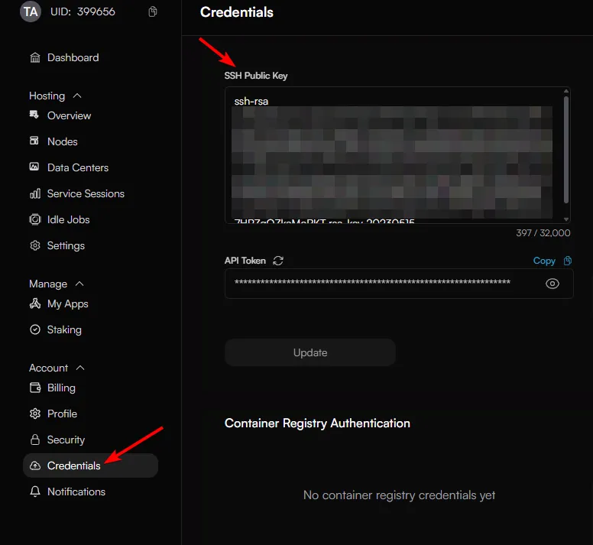Screen dimensions: 593x545
Task: Click the Service Sessions chart icon
Action: tap(35, 193)
